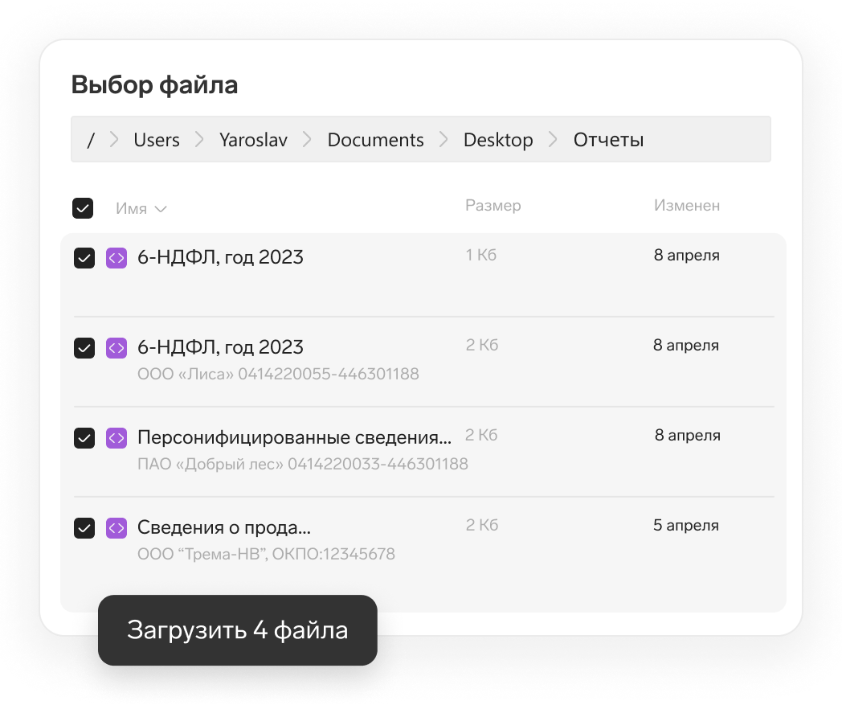Click the Размер column header

(493, 206)
